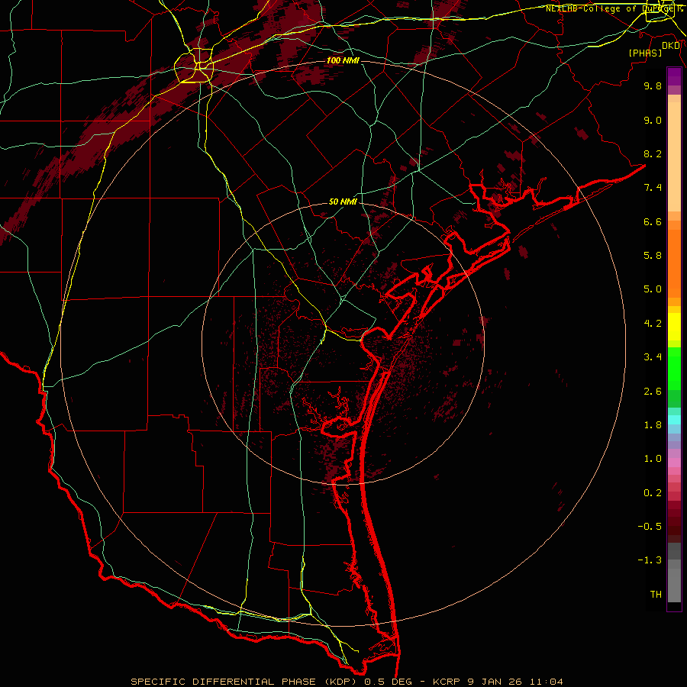Click the 4.2 value on color scale
Viewport: 687px width, 687px height.
click(x=653, y=324)
